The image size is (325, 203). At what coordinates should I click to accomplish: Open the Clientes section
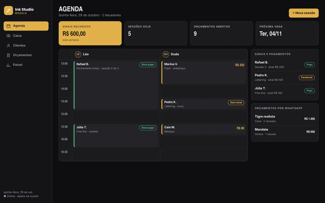[x=26, y=45]
